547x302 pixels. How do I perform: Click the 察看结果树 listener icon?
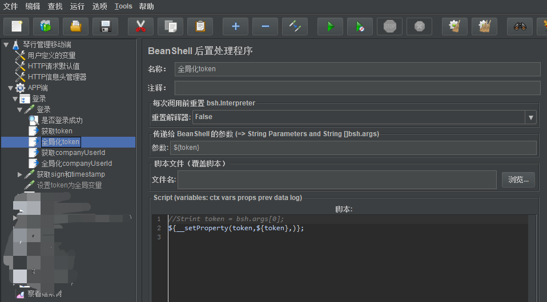point(20,295)
